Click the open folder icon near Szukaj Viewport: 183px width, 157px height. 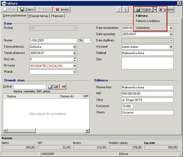pos(57,86)
